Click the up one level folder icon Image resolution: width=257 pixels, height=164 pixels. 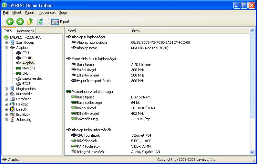[30, 22]
